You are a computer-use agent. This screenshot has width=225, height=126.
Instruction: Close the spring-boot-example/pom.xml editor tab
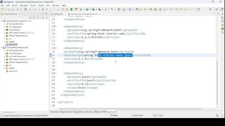(100, 14)
